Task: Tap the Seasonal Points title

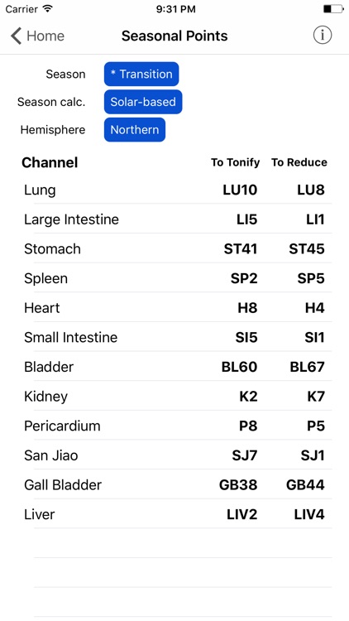Action: click(x=174, y=36)
